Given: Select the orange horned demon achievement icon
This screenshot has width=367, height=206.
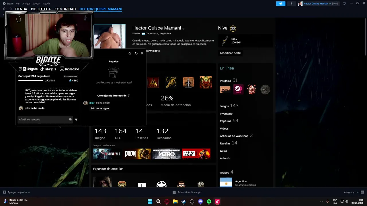Looking at the screenshot, I should [x=206, y=82].
